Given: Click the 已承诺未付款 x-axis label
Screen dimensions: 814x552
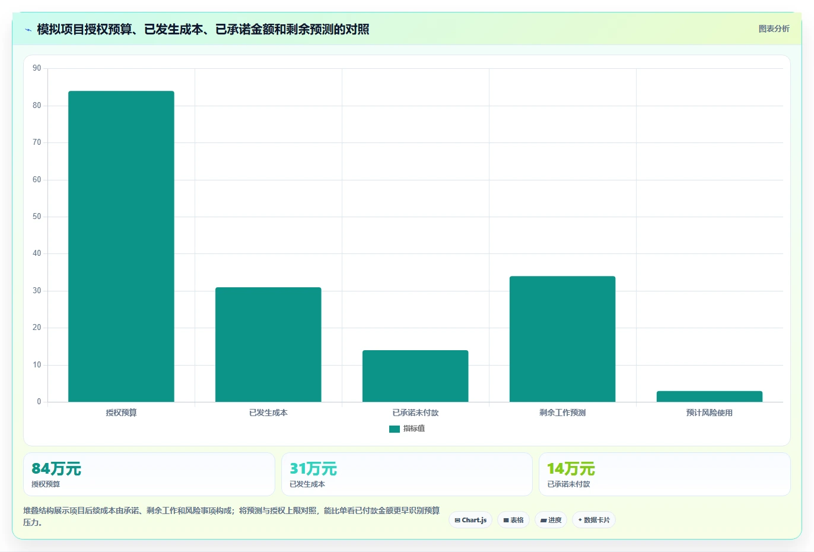Looking at the screenshot, I should [415, 413].
